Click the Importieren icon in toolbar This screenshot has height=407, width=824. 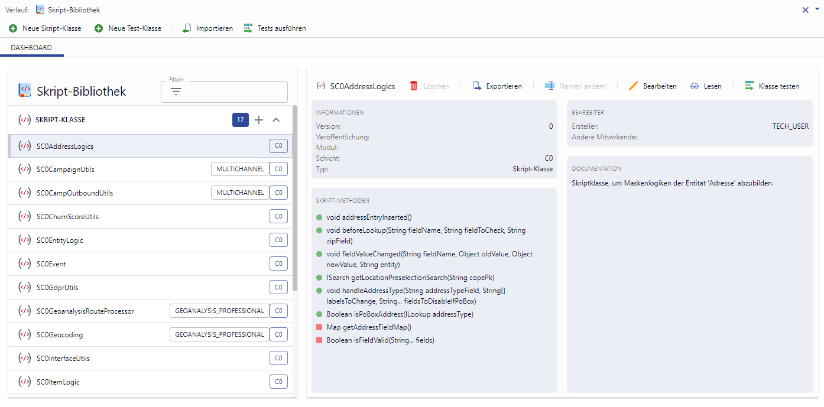coord(187,28)
